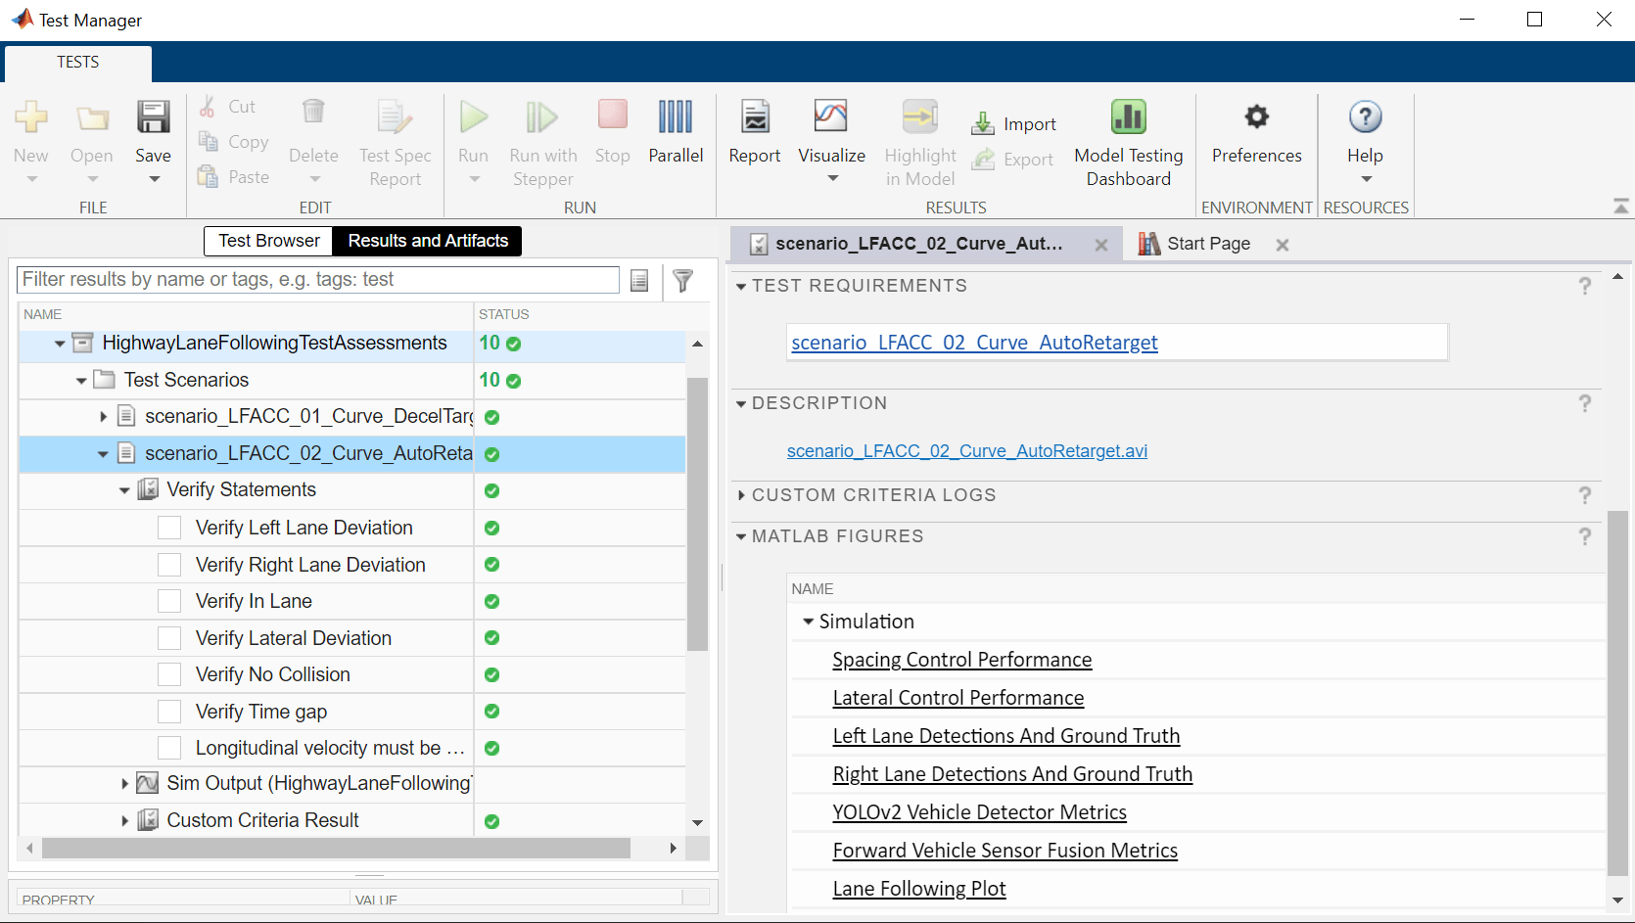Expand scenario_LFACC_01_Curve_DecelTarget tree node
The image size is (1635, 923).
pyautogui.click(x=104, y=417)
